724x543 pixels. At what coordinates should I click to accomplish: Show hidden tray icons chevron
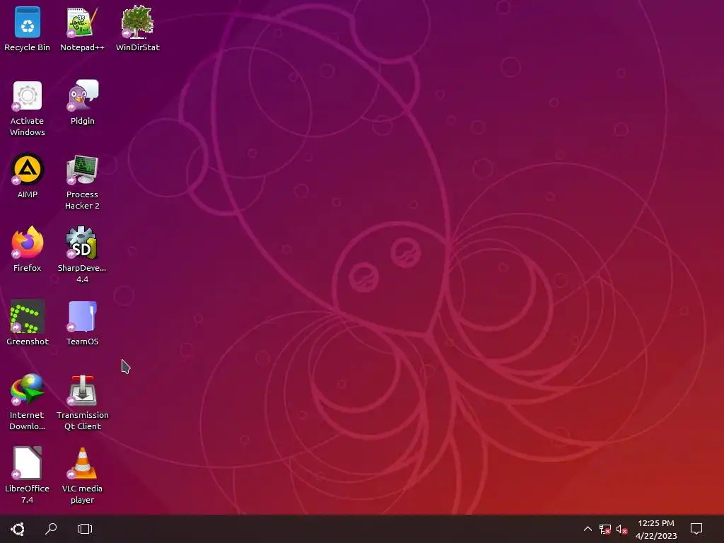click(x=588, y=529)
